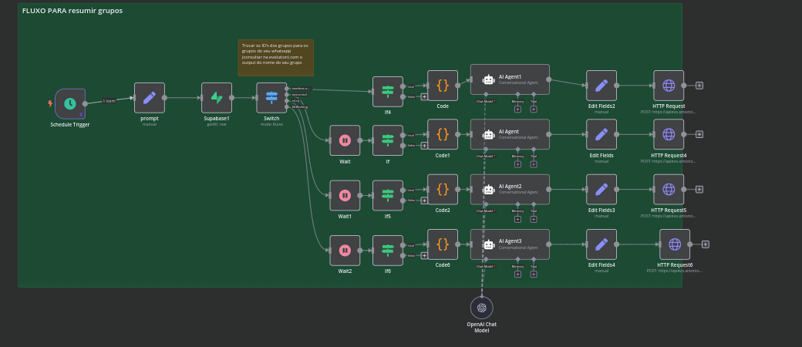Add node on If4 false output

(x=424, y=97)
